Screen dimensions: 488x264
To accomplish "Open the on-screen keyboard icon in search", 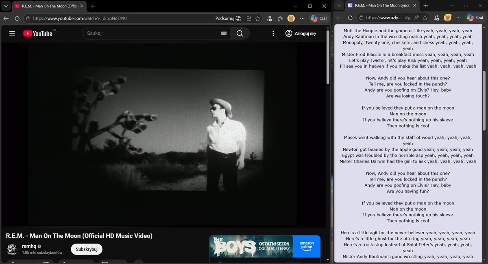I will click(x=223, y=33).
